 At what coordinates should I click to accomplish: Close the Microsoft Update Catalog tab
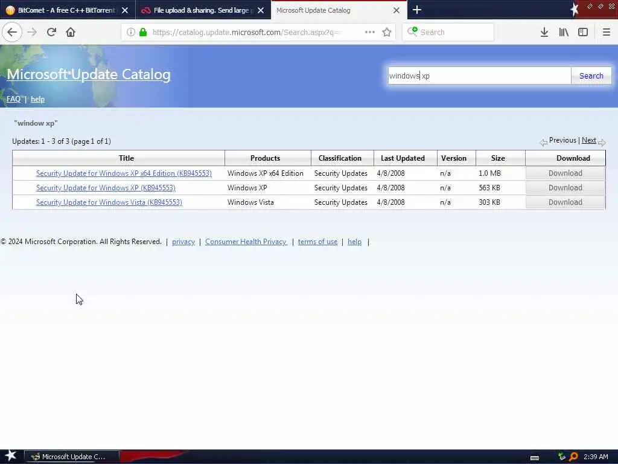coord(397,10)
